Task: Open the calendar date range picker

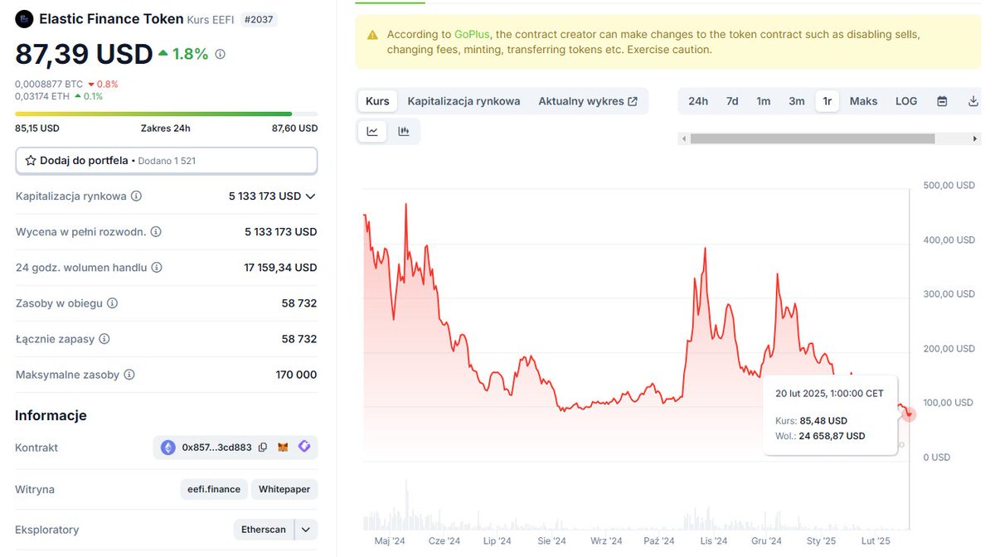Action: point(942,101)
